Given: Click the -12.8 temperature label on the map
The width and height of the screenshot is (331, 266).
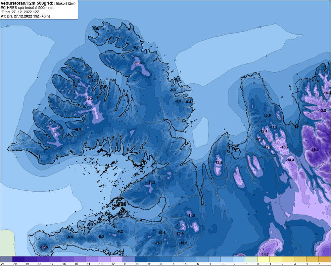Looking at the screenshot, I should (x=218, y=162).
